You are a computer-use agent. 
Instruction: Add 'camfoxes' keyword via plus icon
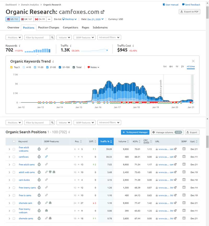(x=39, y=157)
